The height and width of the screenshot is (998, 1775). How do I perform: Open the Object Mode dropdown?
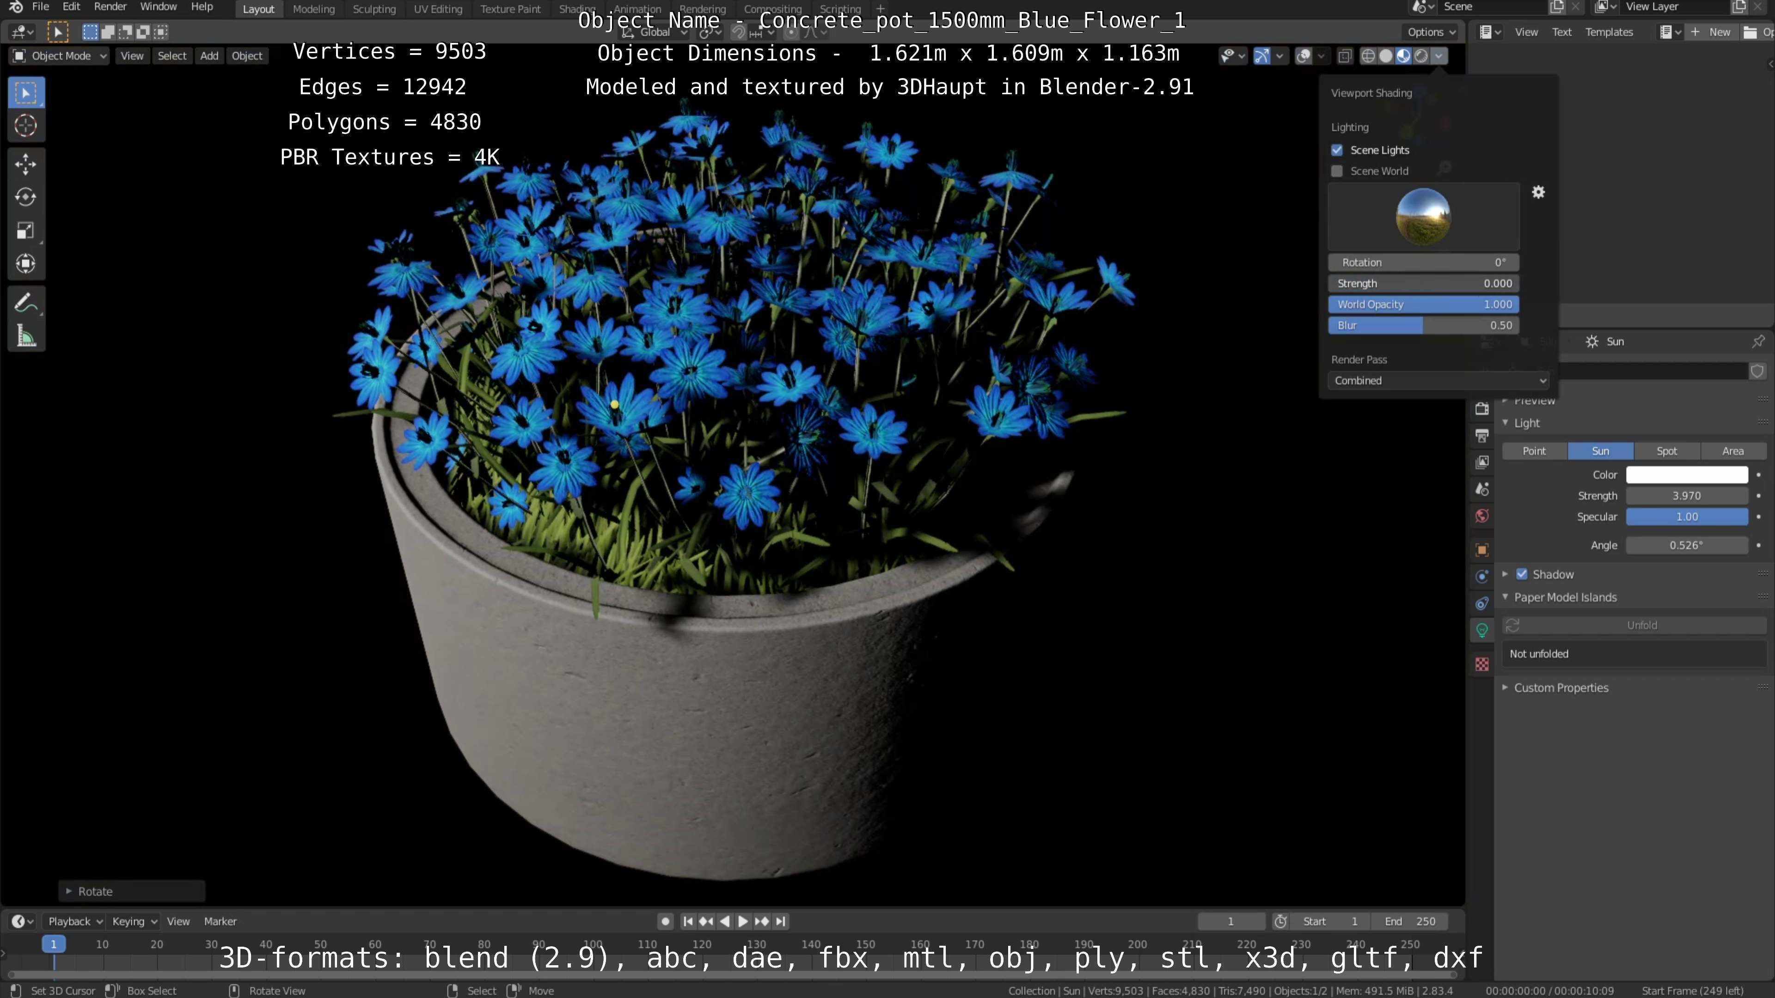[x=60, y=56]
